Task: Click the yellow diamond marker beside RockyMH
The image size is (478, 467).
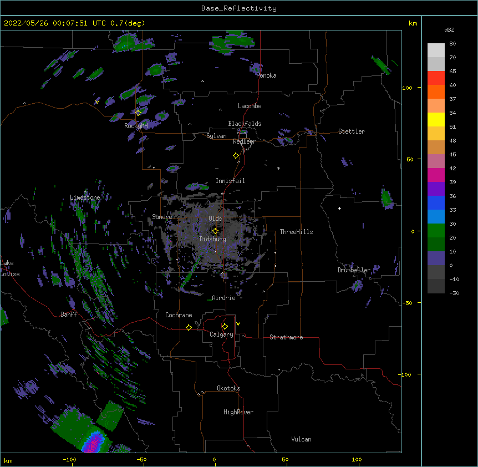Action: click(x=138, y=113)
